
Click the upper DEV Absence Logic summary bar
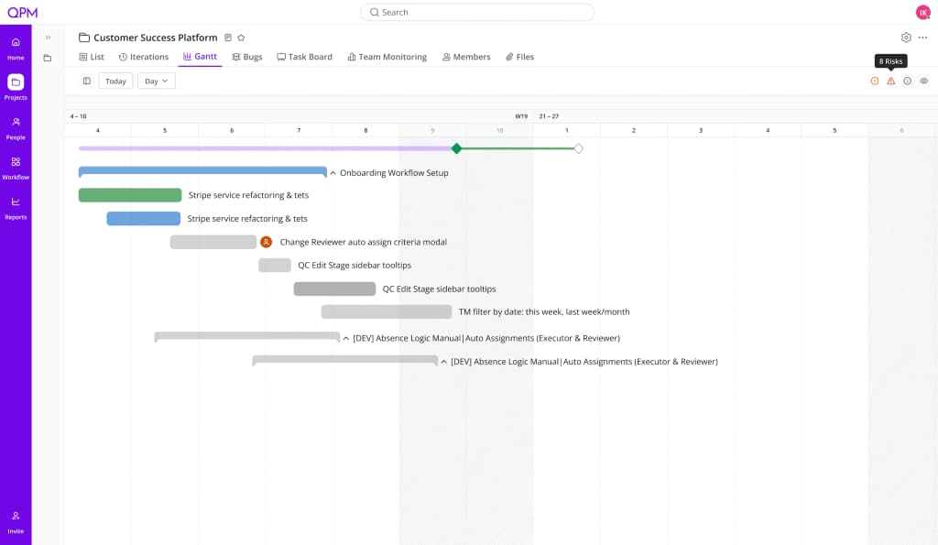click(x=247, y=337)
